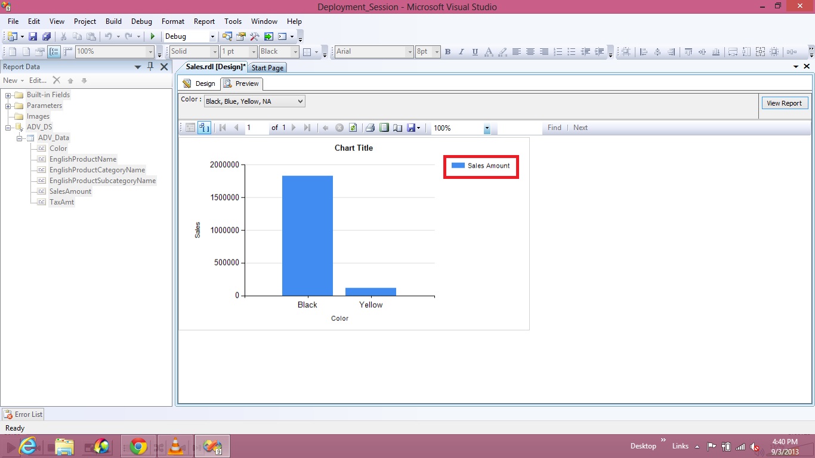Start debugging with the green play icon
Screen dimensions: 815x458
(153, 36)
